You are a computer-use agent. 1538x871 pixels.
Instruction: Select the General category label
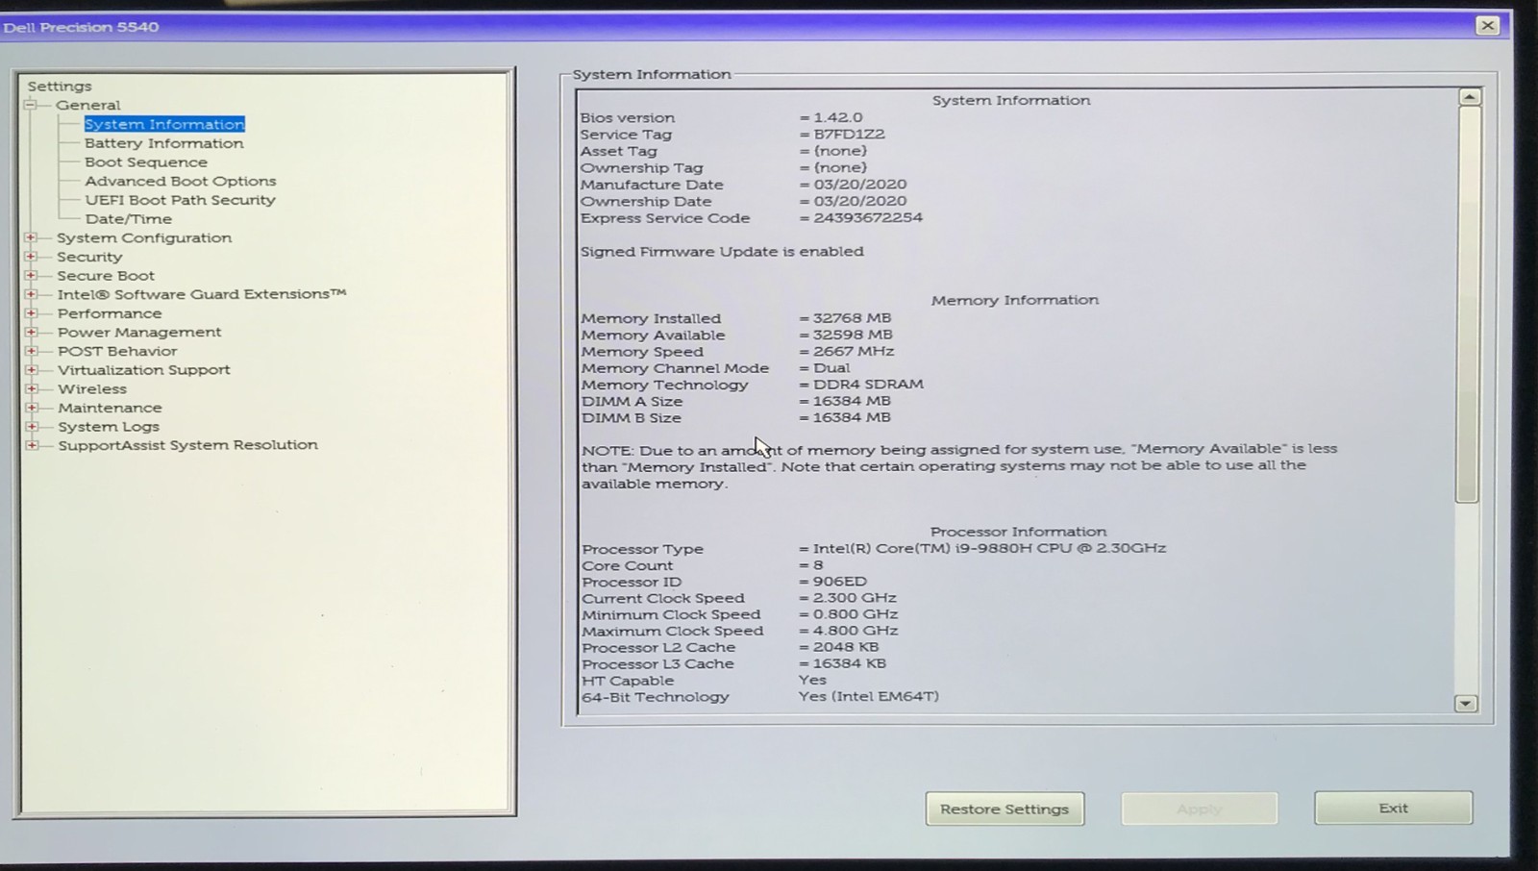tap(88, 105)
